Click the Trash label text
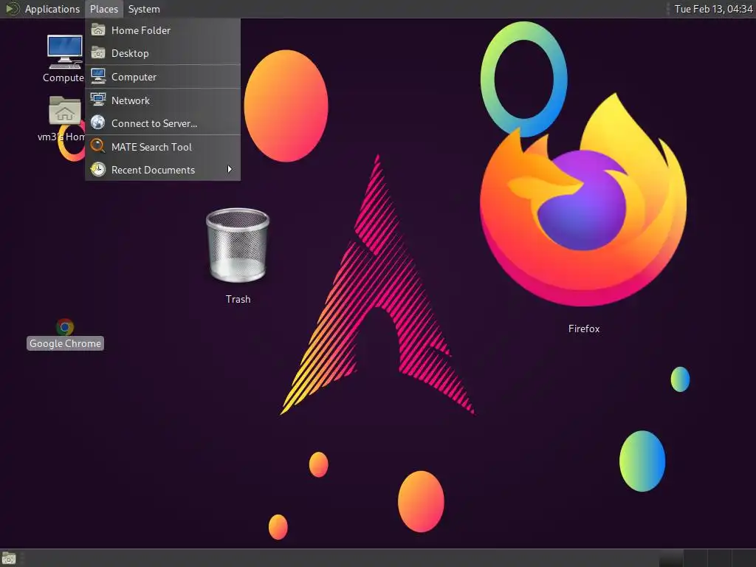This screenshot has width=756, height=567. (238, 300)
